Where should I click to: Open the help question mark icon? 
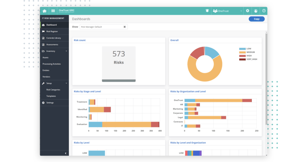tap(264, 11)
